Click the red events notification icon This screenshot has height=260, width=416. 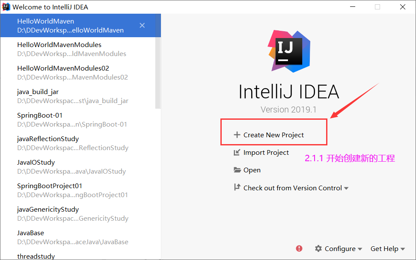(299, 248)
